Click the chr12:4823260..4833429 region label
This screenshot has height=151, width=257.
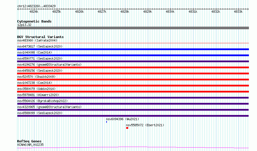tap(36, 6)
